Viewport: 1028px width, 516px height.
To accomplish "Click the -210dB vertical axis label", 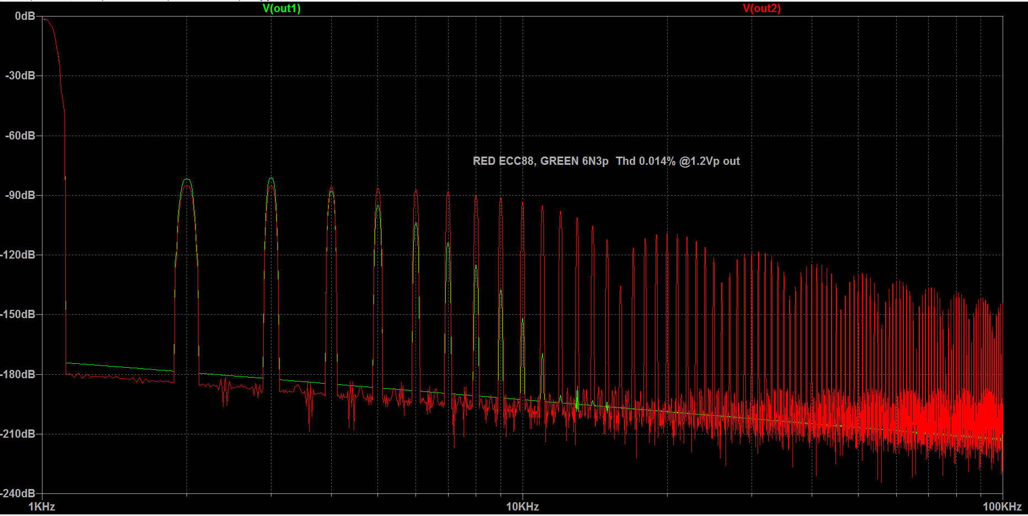I will tap(18, 434).
